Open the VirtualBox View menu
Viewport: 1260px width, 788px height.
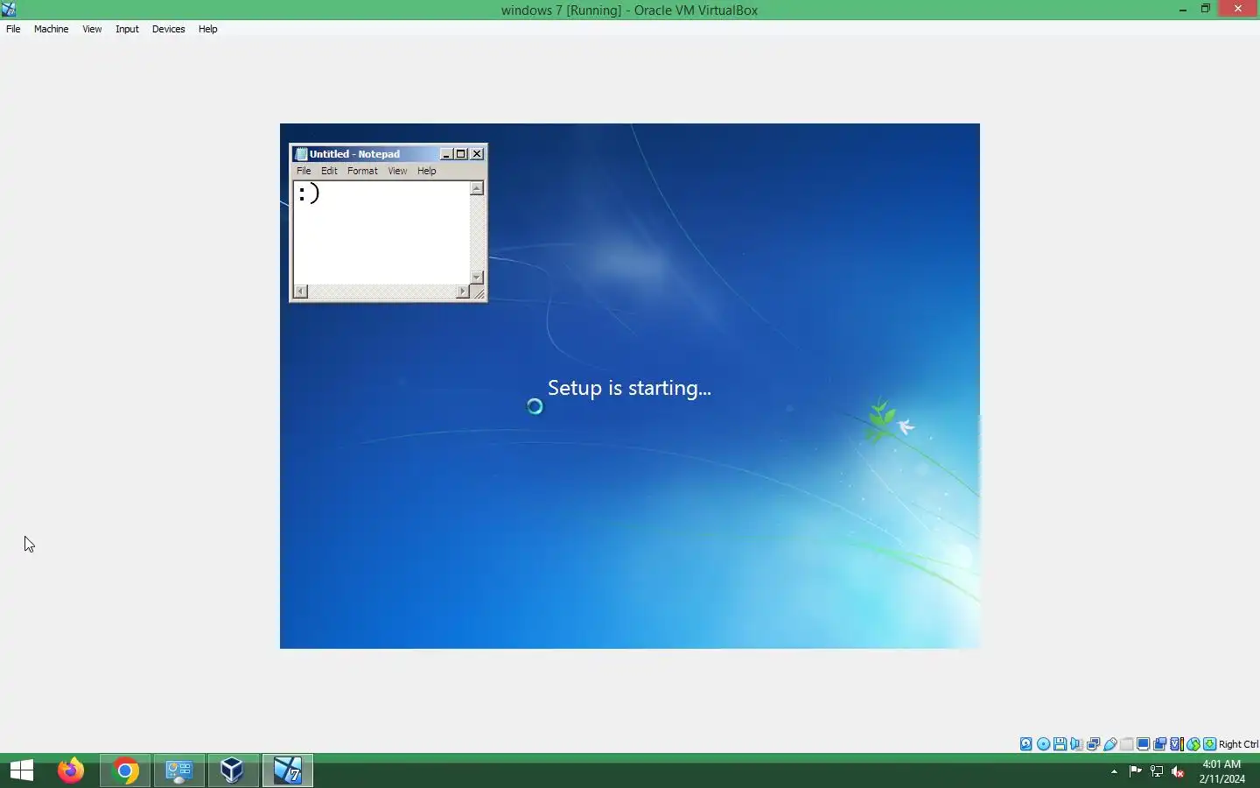[x=92, y=29]
